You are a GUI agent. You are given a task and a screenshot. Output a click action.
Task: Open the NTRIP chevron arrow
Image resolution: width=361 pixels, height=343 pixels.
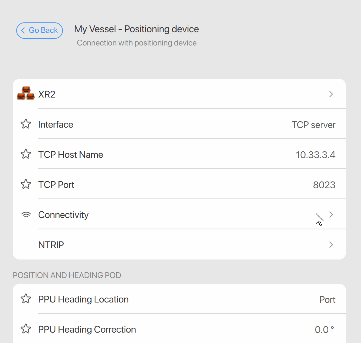pyautogui.click(x=331, y=245)
